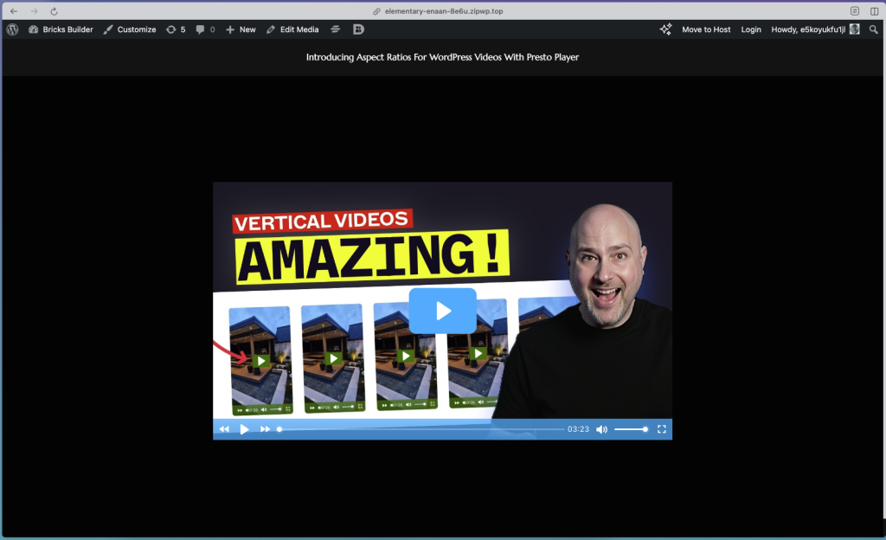Image resolution: width=886 pixels, height=540 pixels.
Task: Click the video title about Presto Player aspect ratios
Action: [x=442, y=57]
